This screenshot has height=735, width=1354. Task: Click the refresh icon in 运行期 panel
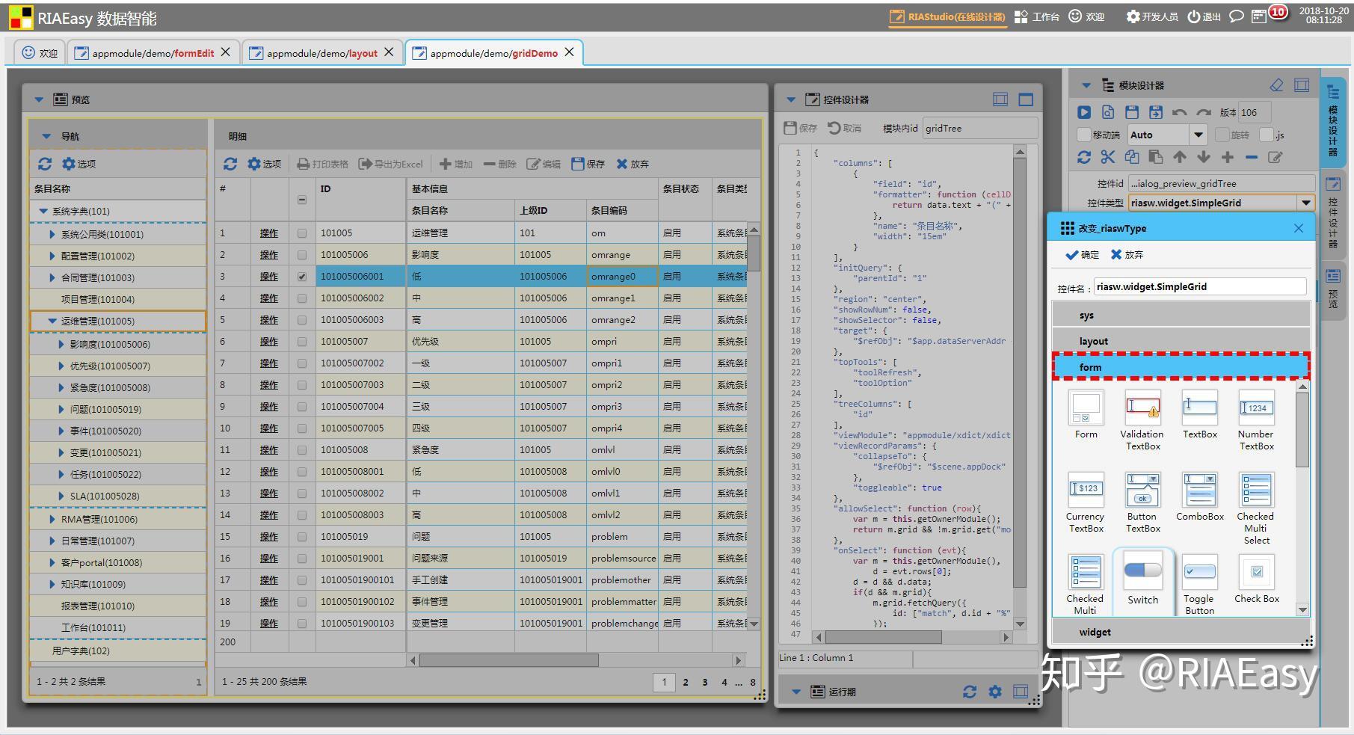pyautogui.click(x=970, y=692)
